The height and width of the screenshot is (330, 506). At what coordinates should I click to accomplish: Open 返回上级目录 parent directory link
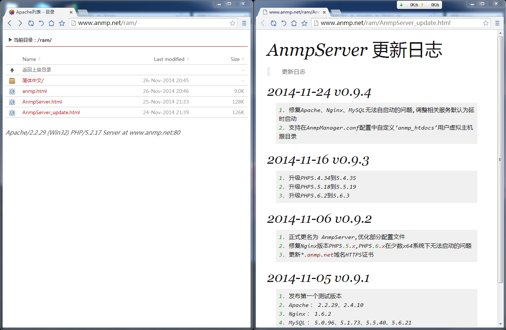37,70
